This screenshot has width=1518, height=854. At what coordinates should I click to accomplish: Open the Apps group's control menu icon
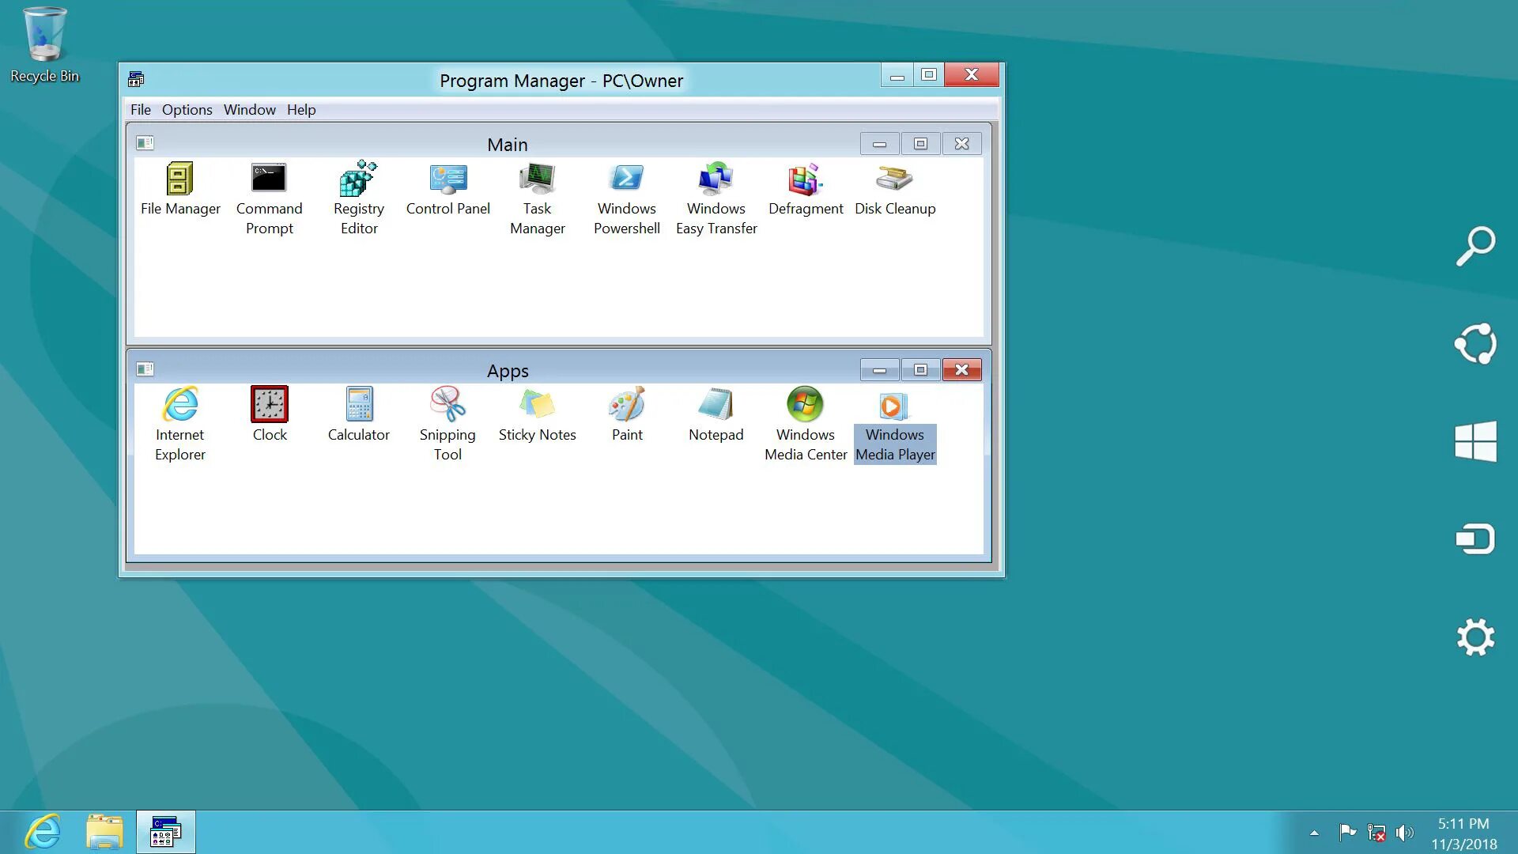click(x=145, y=369)
